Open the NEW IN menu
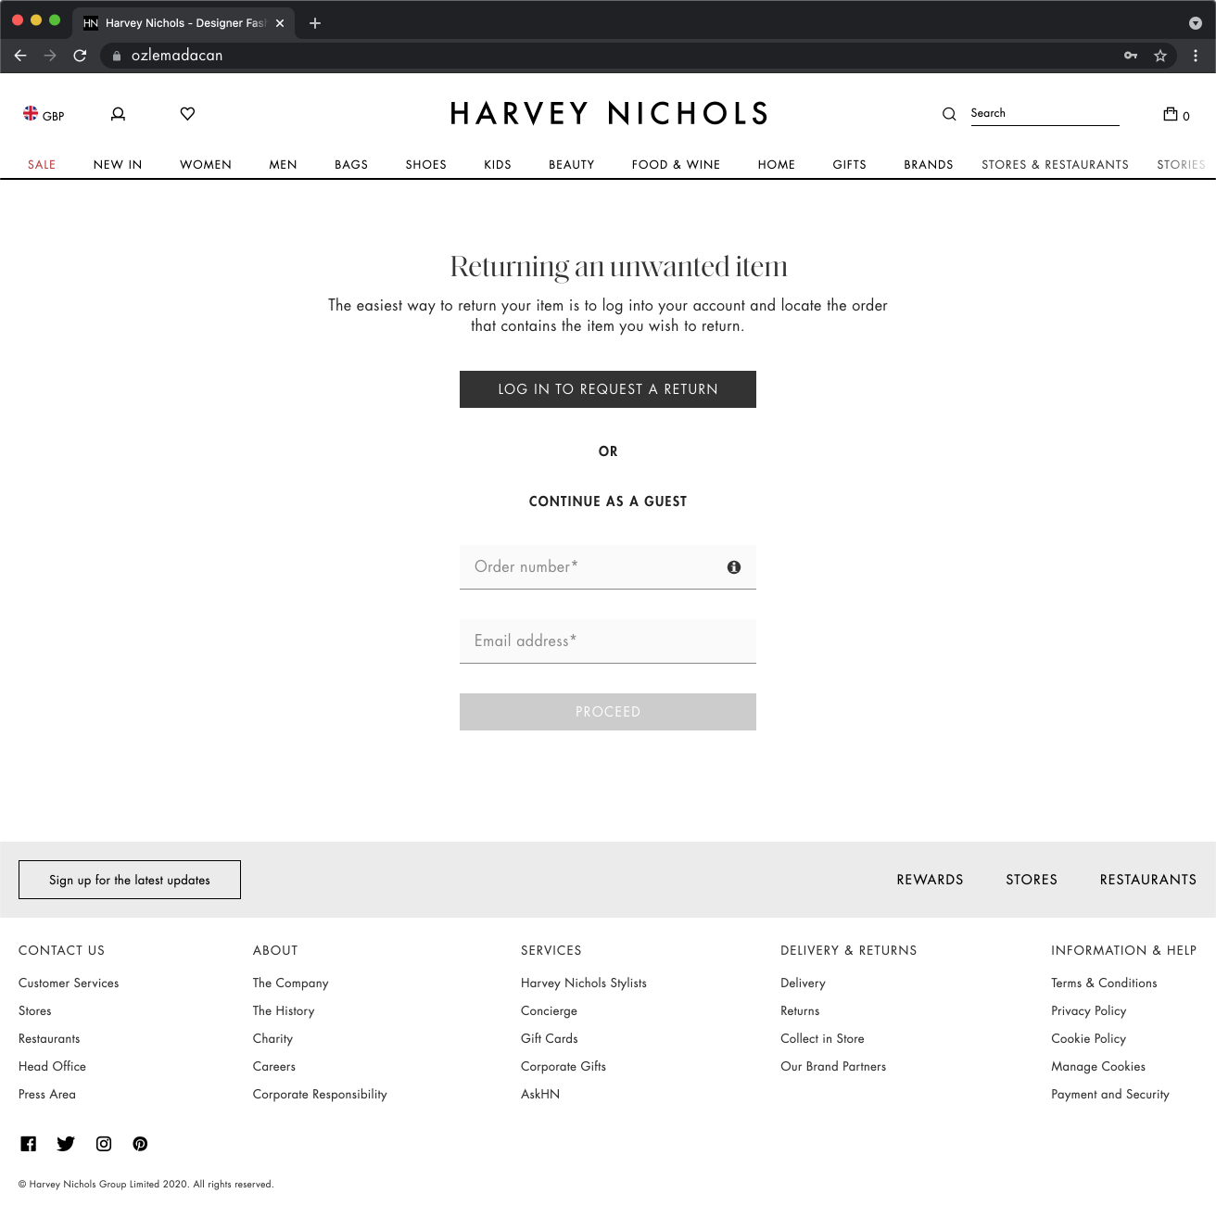This screenshot has height=1231, width=1216. pos(118,165)
